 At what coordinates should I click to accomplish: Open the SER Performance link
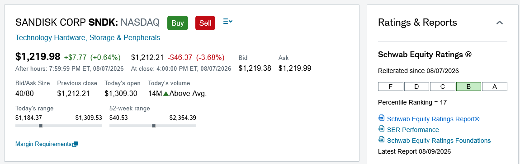(x=413, y=130)
